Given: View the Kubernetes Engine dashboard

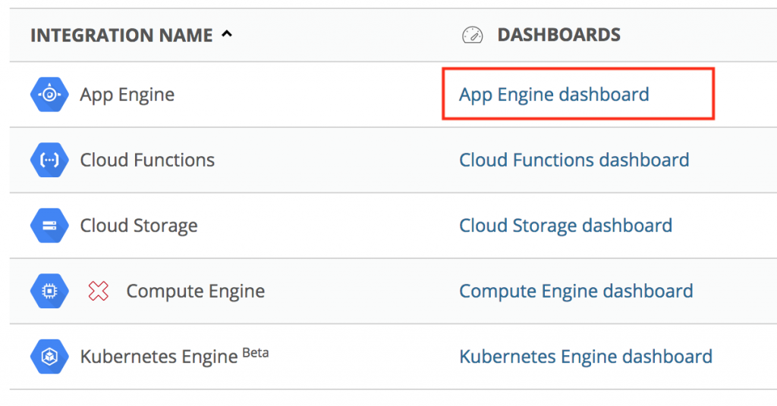Looking at the screenshot, I should pos(586,356).
